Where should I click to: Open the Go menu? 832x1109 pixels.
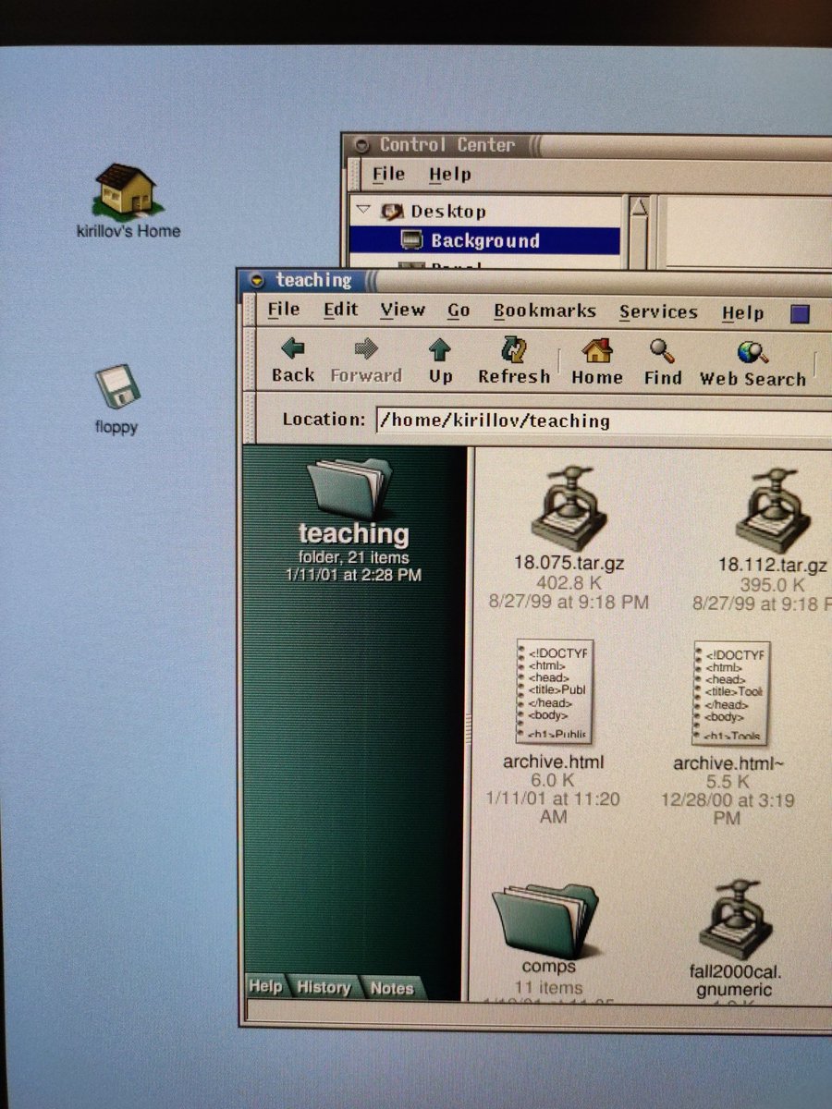[459, 311]
